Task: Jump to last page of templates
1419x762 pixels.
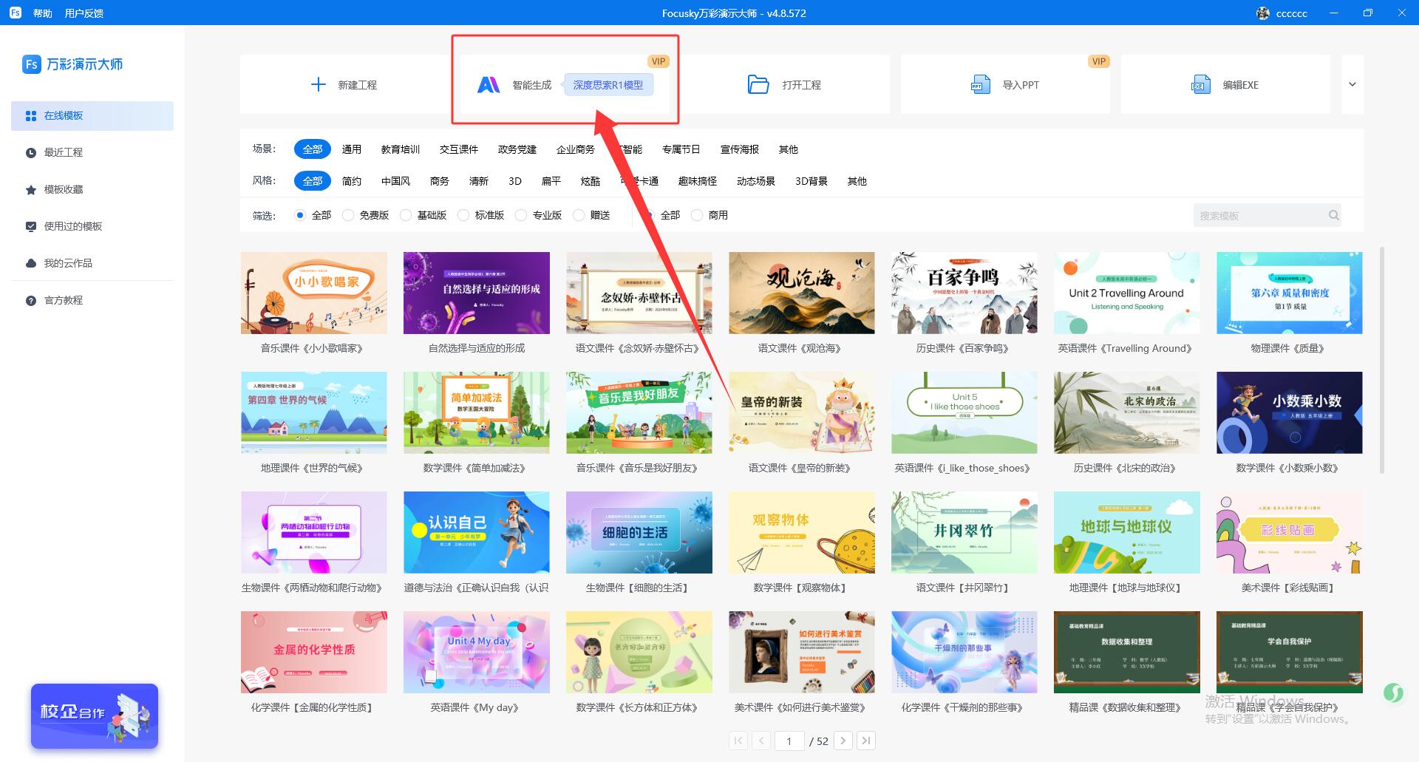Action: click(x=866, y=741)
